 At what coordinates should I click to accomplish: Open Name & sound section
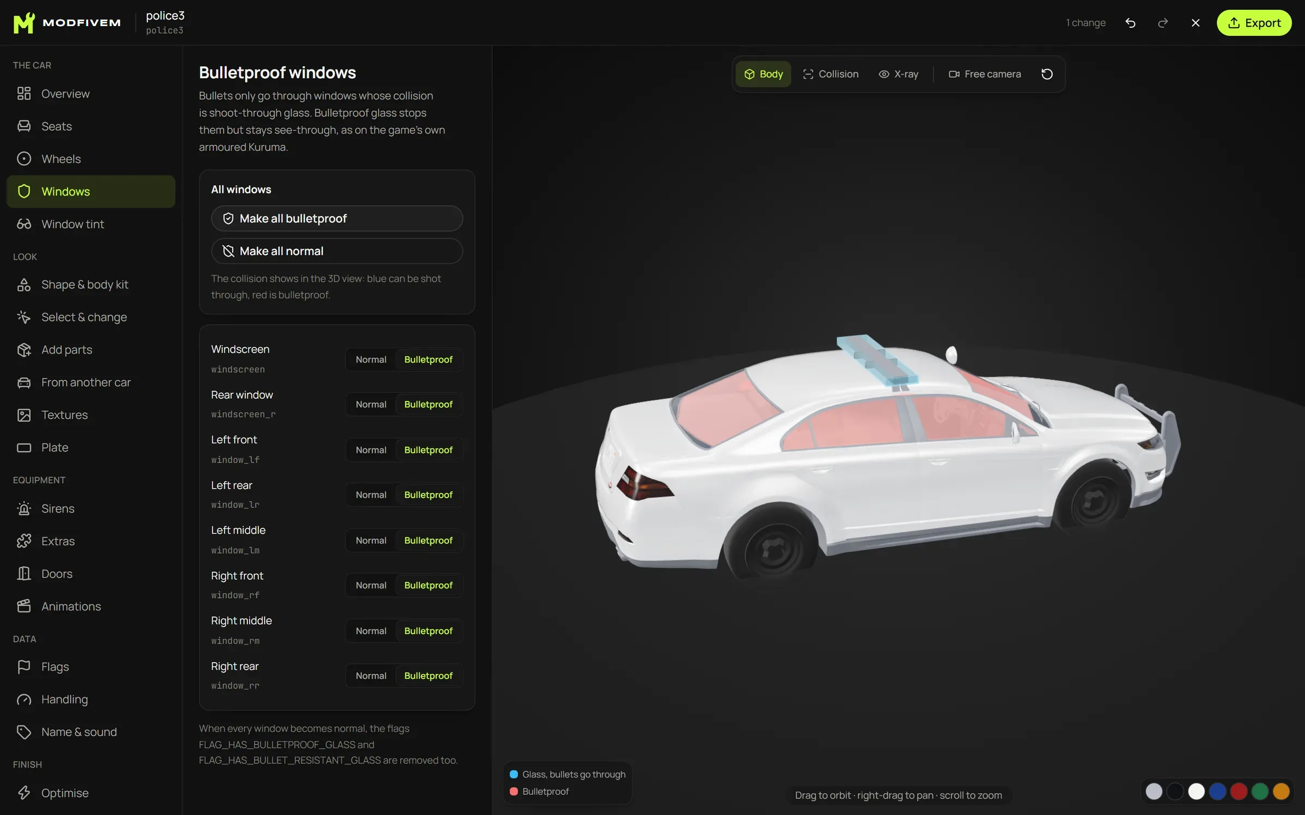coord(91,732)
